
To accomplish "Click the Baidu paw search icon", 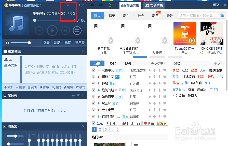I will pyautogui.click(x=222, y=15).
